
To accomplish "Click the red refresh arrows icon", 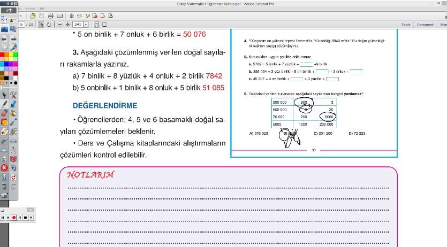I will pyautogui.click(x=13, y=177).
